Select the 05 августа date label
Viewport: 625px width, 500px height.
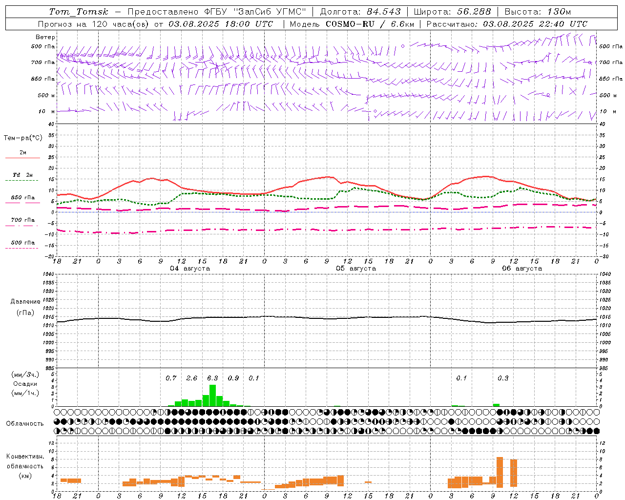click(x=356, y=269)
